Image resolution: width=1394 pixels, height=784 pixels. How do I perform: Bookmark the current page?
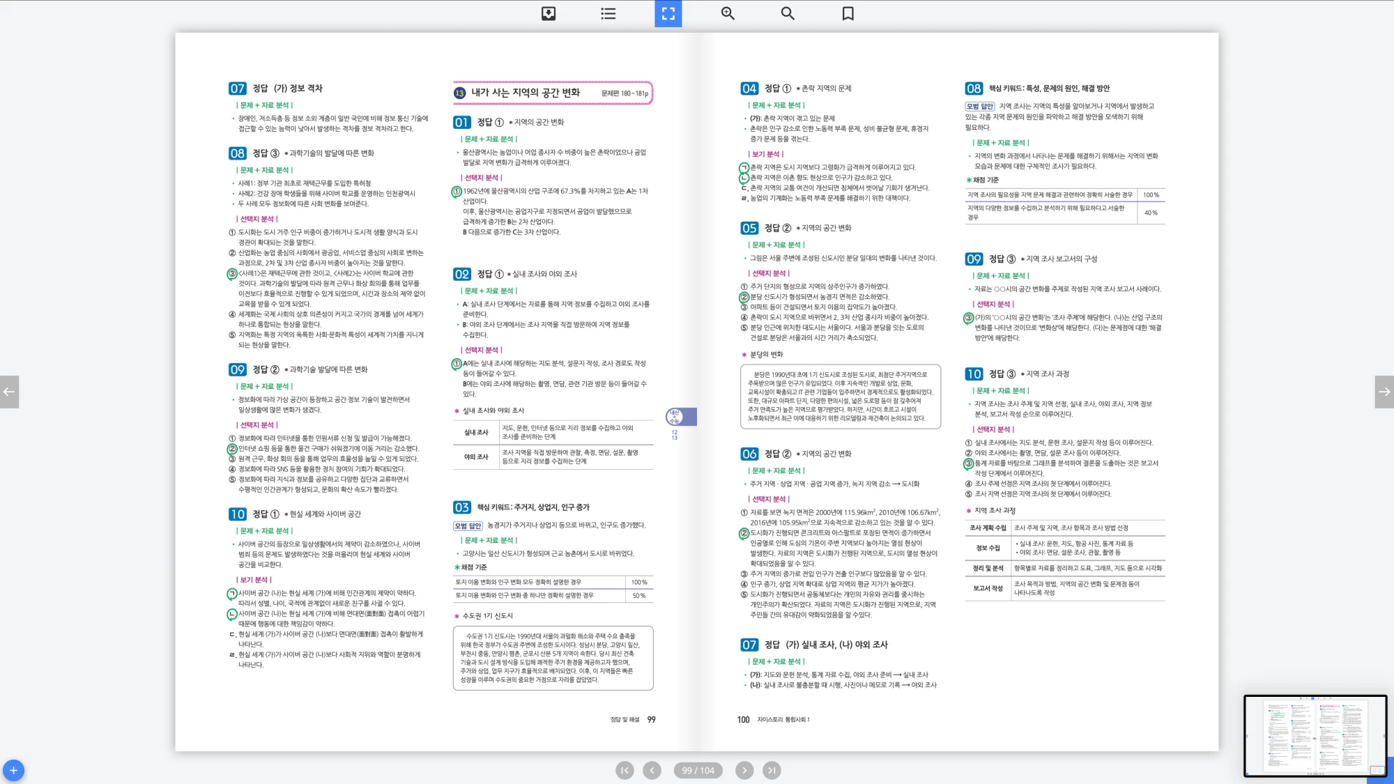coord(848,13)
